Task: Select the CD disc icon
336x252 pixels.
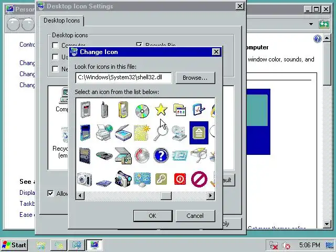Action: (x=142, y=111)
